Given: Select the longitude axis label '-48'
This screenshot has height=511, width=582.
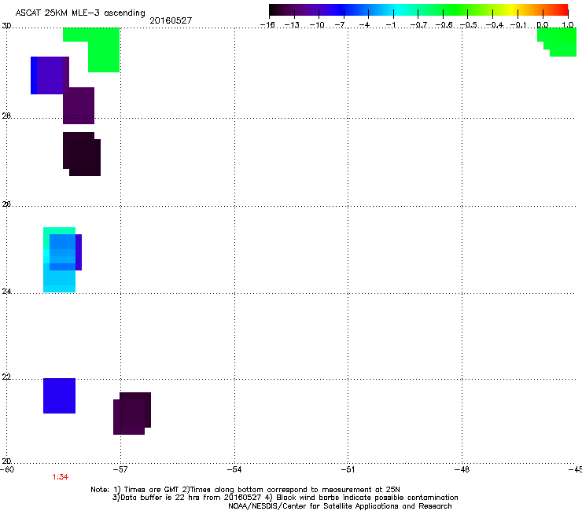Looking at the screenshot, I should click(462, 469).
